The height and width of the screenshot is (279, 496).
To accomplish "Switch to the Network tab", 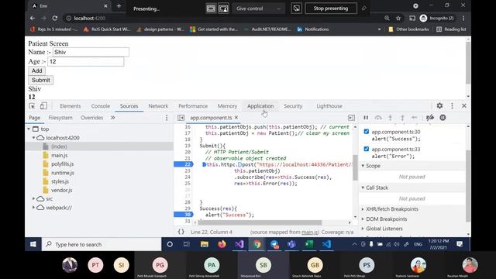I will click(158, 106).
